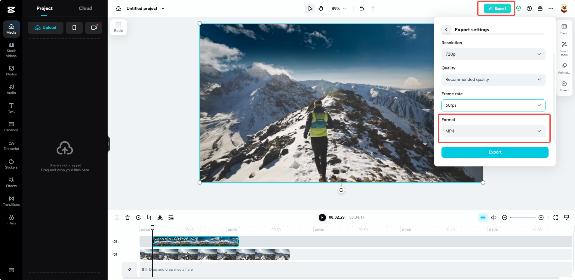Click the top Export button
The width and height of the screenshot is (575, 280).
pos(497,8)
